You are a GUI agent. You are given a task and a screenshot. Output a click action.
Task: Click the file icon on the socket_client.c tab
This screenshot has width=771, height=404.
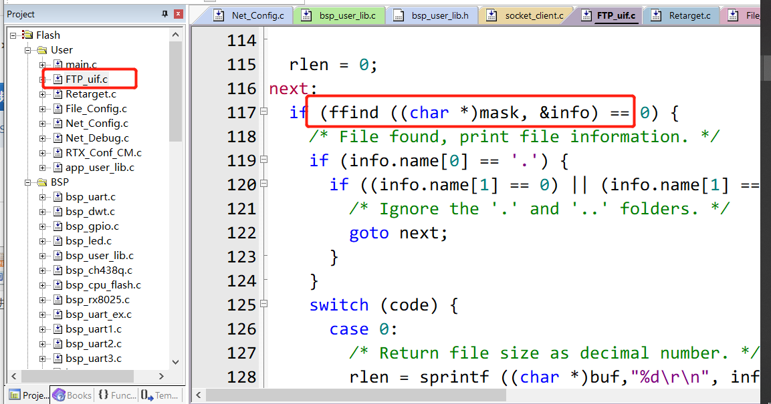pyautogui.click(x=491, y=15)
